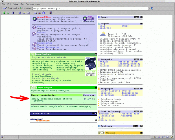Click the Stop traffic-light icon
Screen dimensions: 175x140
coord(51,13)
